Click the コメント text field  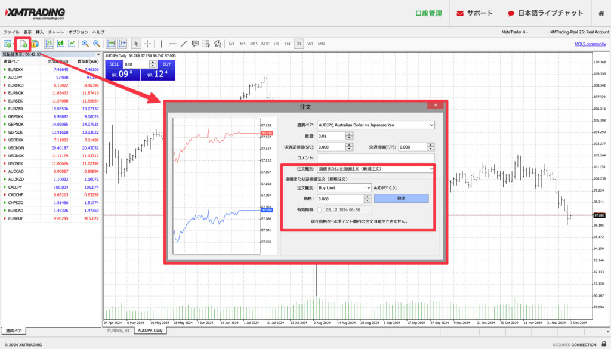point(377,157)
